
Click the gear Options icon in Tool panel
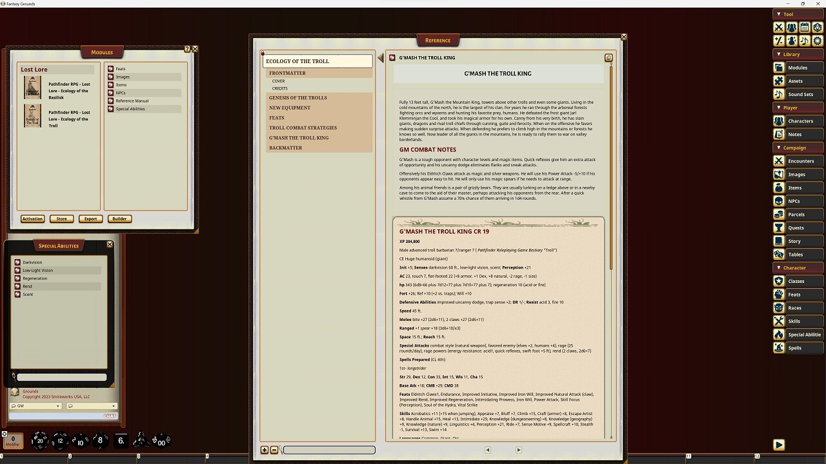point(818,41)
